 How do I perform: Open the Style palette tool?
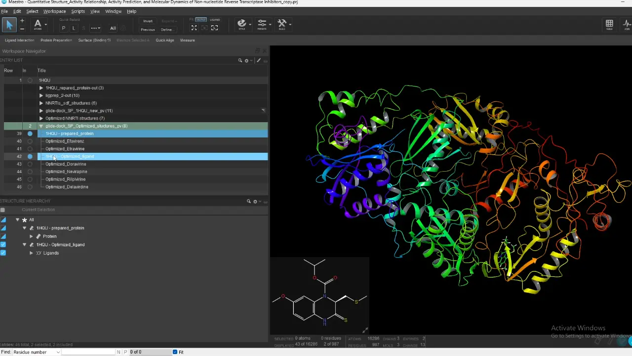coord(242,24)
